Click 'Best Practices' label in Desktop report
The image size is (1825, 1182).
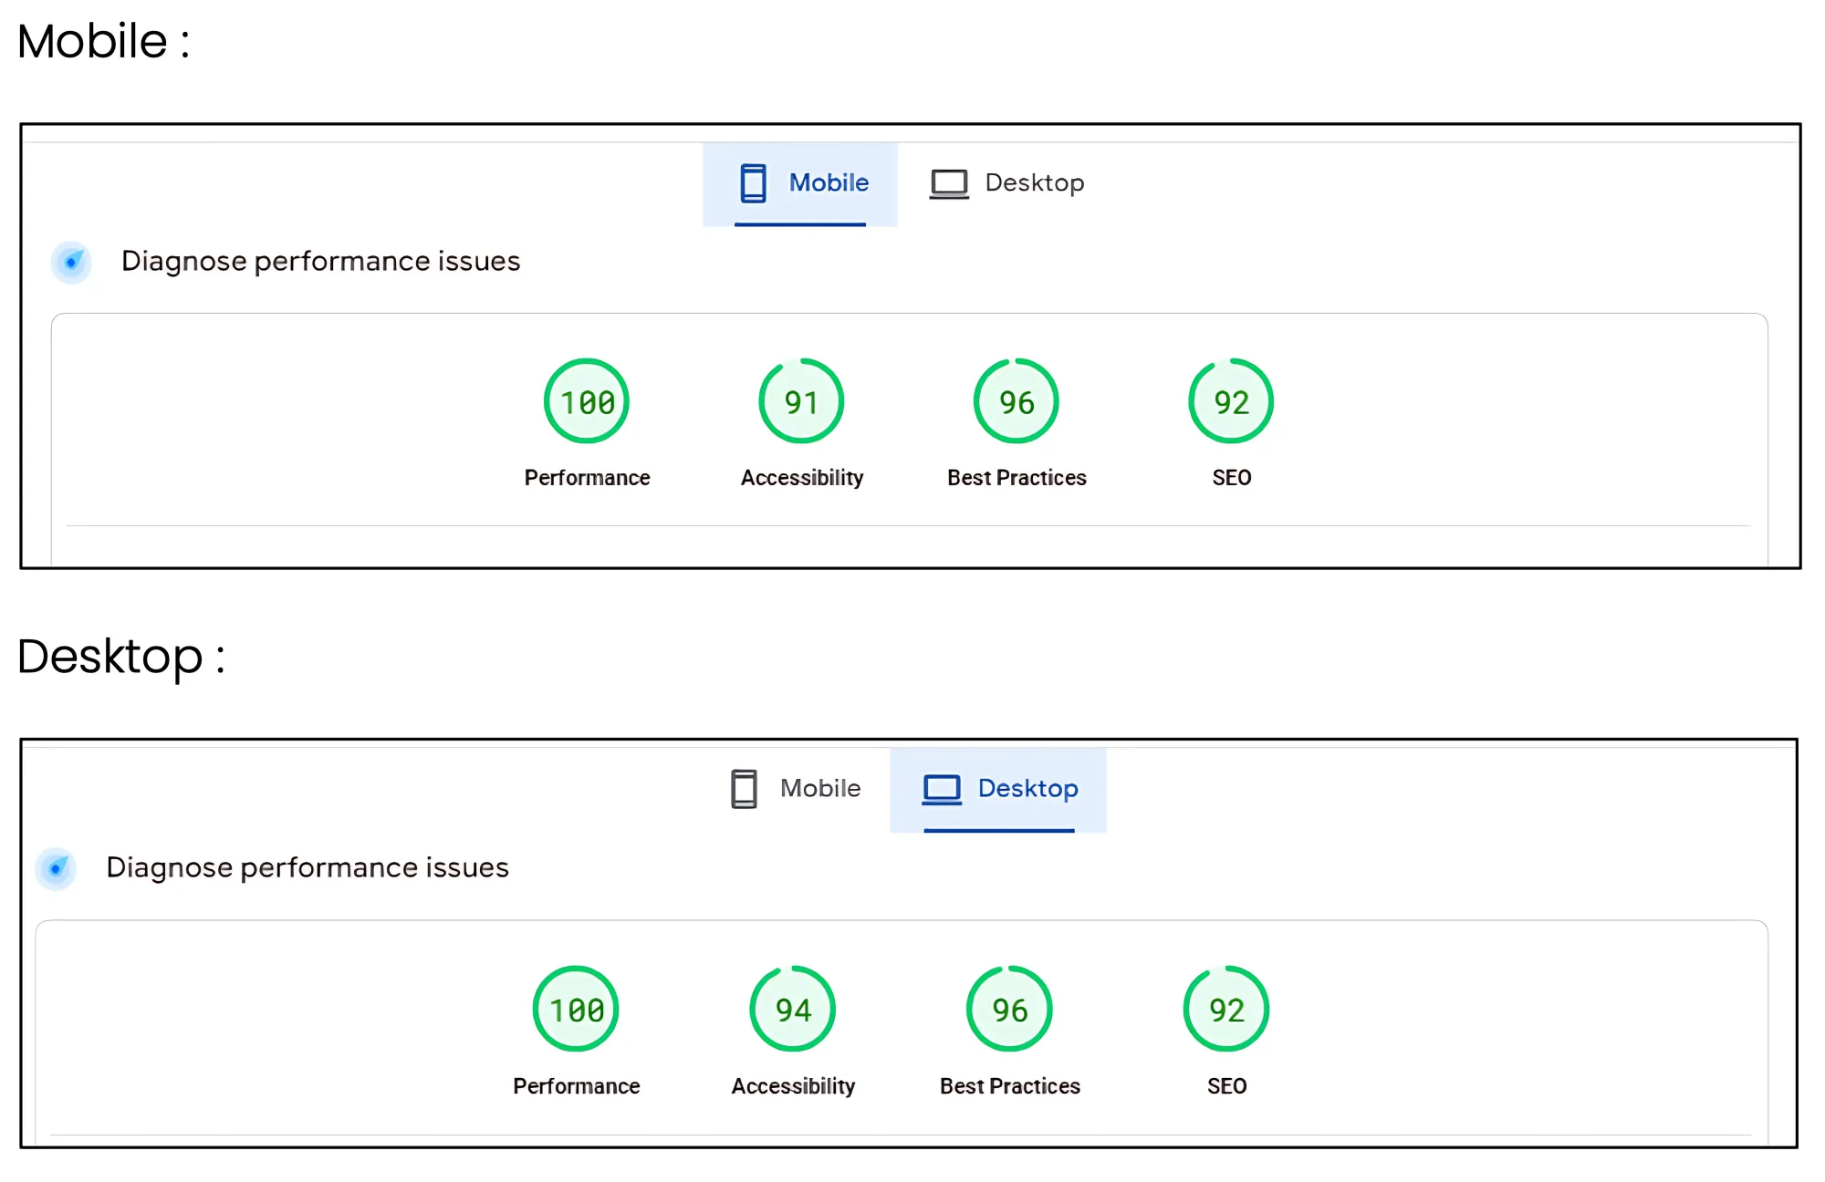(x=1010, y=1086)
